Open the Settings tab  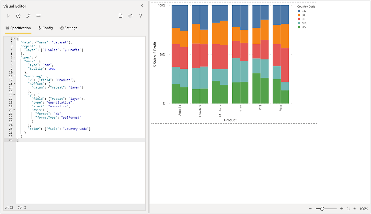[69, 28]
